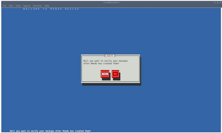Focus the blue terminal background area
Viewport: 222px width, 133px height.
(44, 73)
